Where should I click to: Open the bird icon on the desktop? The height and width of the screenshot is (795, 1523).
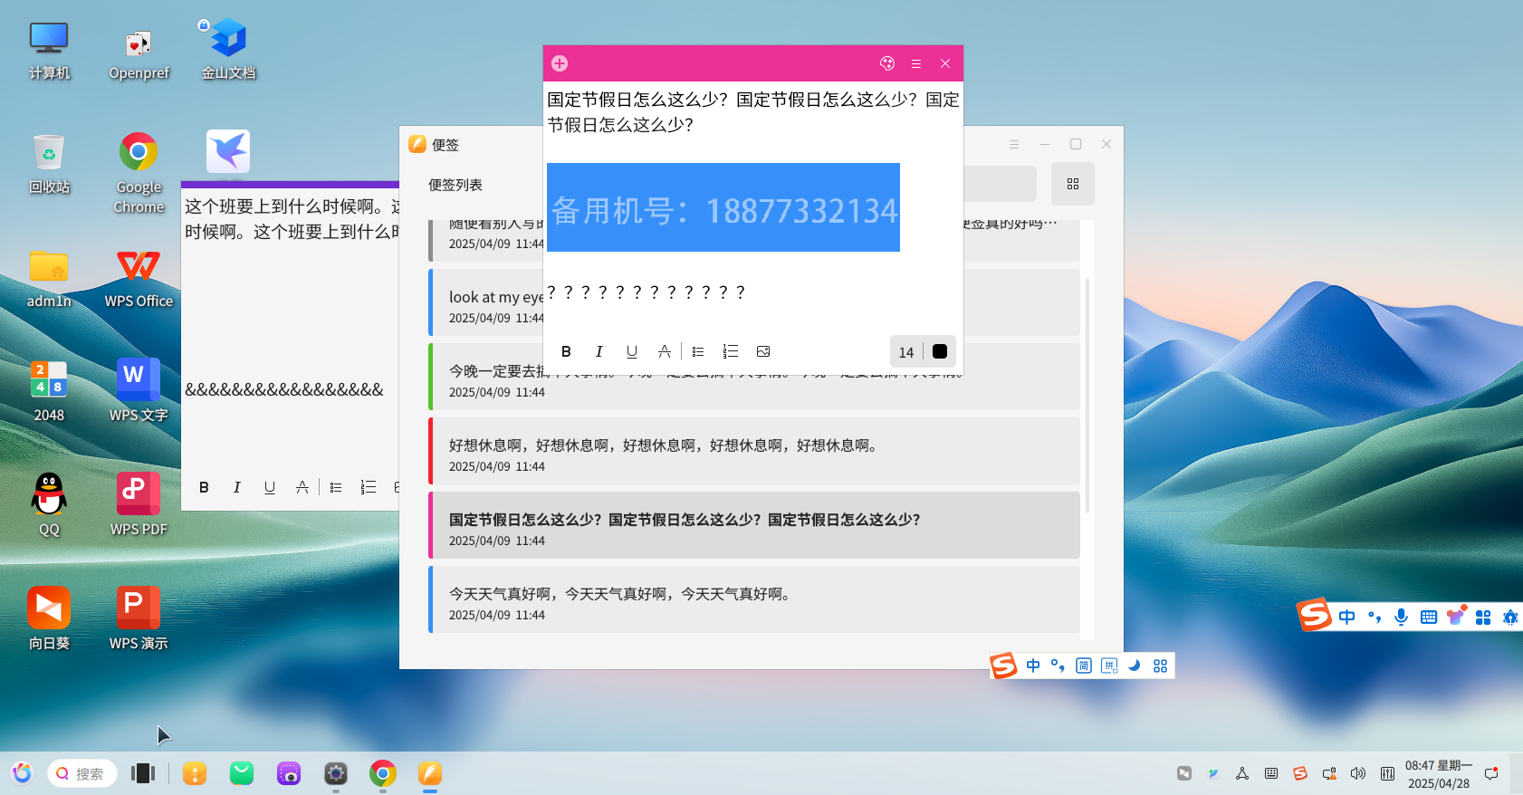click(x=228, y=151)
